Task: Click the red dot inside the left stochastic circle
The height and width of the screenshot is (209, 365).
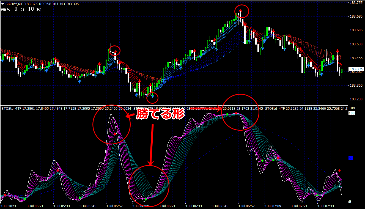Action: point(115,134)
